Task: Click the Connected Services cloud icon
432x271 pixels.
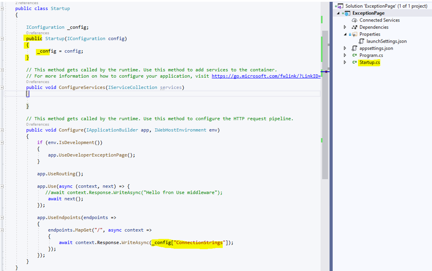Action: click(354, 20)
